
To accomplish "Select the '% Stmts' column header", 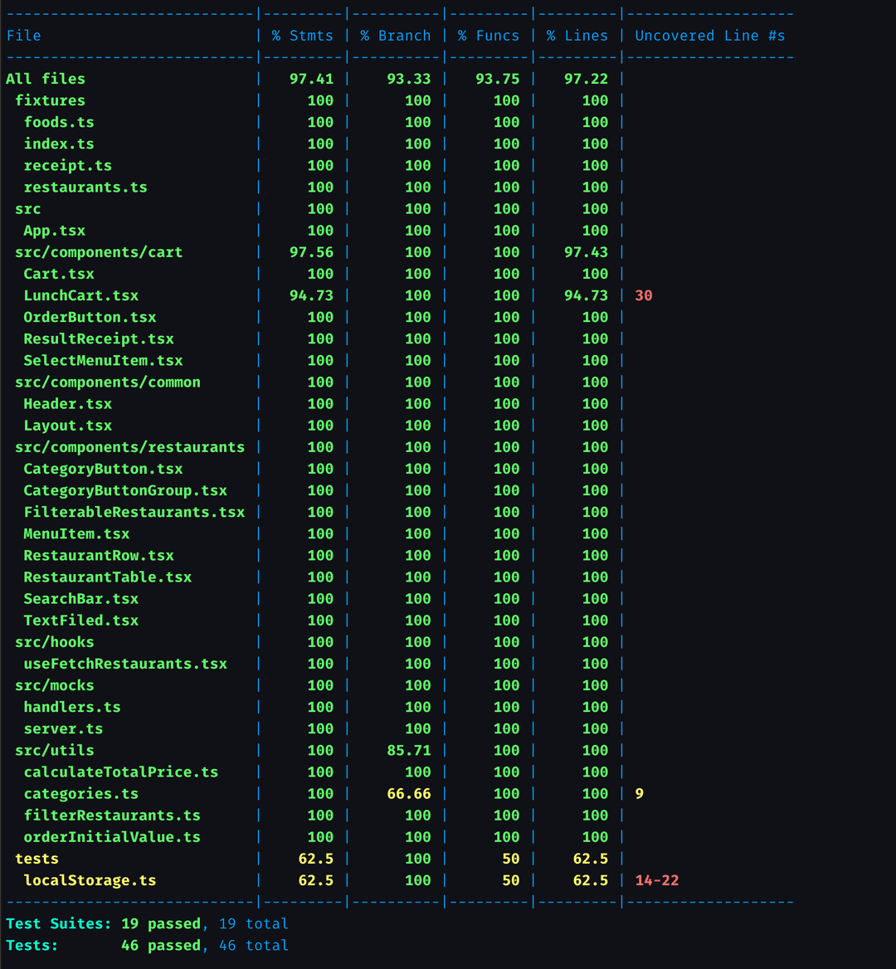I will coord(303,36).
